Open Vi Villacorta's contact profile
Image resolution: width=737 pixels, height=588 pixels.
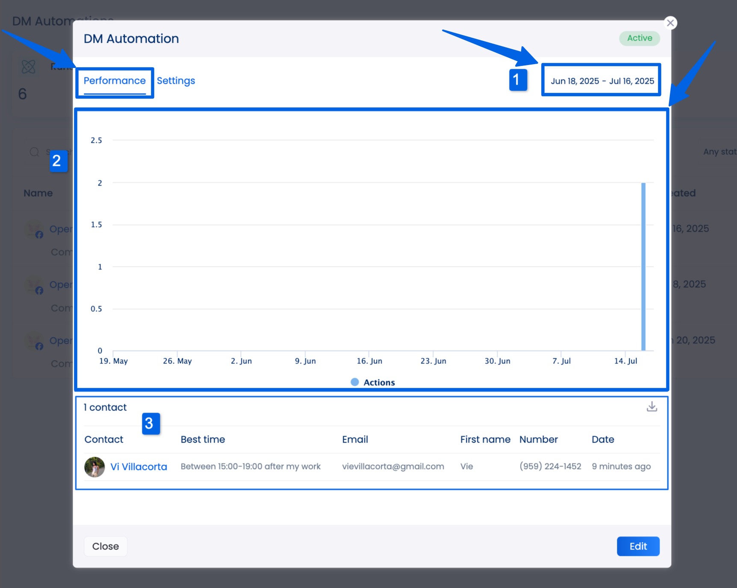(139, 467)
